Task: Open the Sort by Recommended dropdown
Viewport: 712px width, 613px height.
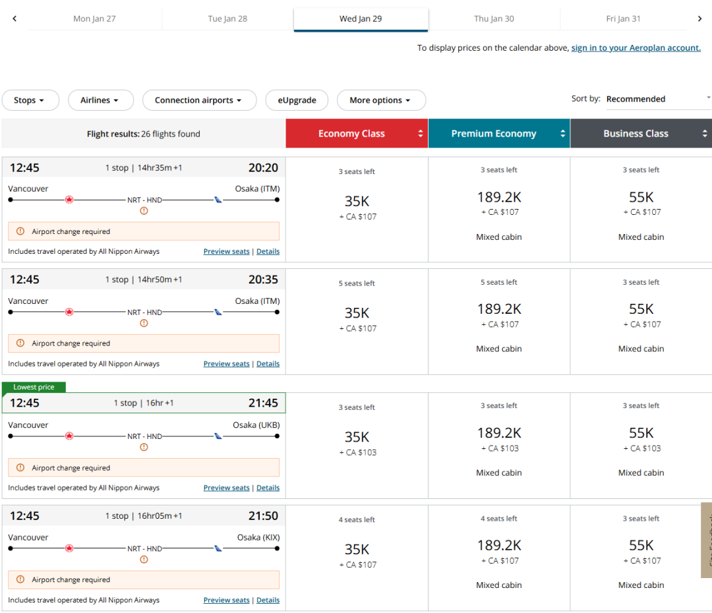Action: click(657, 99)
